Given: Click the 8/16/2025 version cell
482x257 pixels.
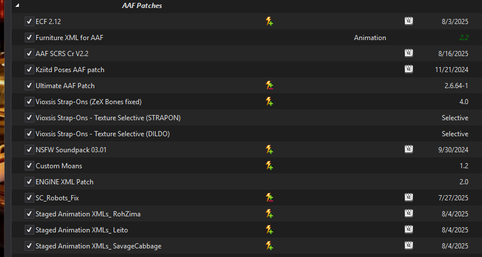Looking at the screenshot, I should coord(453,53).
